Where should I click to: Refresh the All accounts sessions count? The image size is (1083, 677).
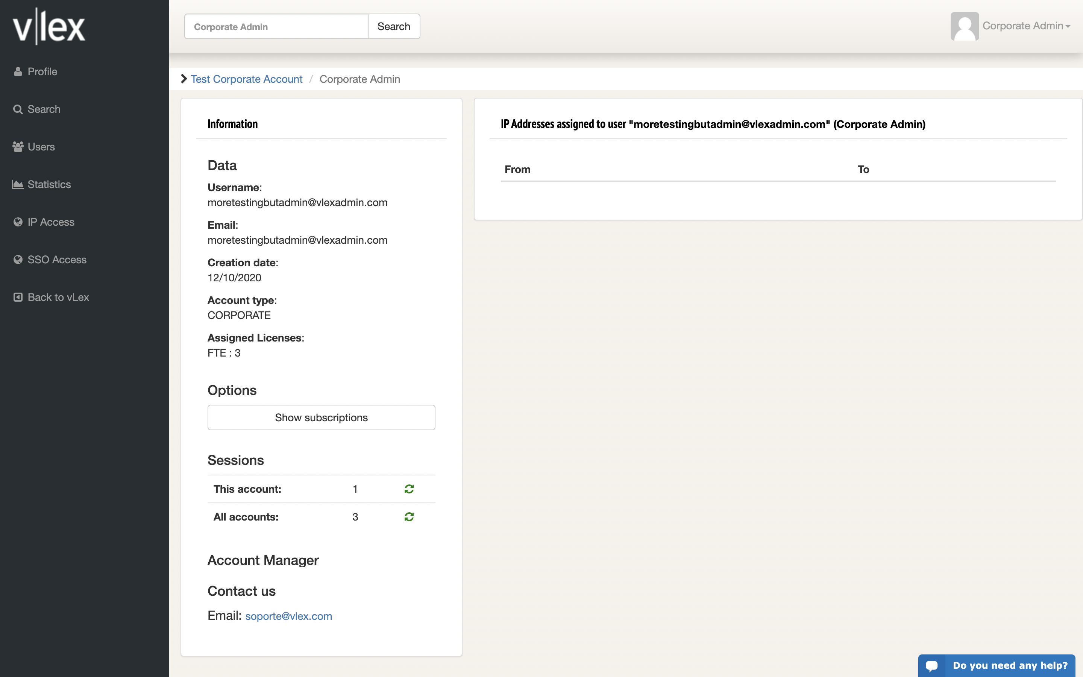pyautogui.click(x=409, y=517)
